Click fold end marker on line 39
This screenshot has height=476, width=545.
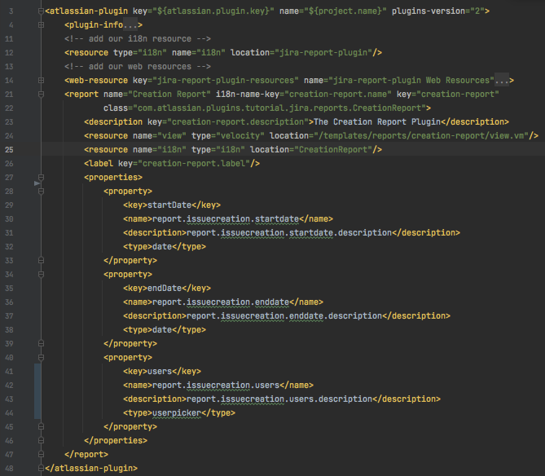pyautogui.click(x=41, y=343)
